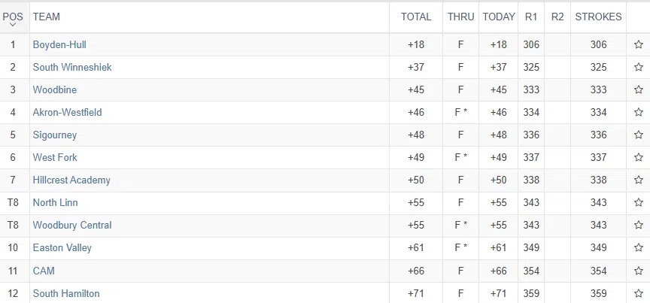Add Woodbury Central to favorites with star

click(x=638, y=226)
